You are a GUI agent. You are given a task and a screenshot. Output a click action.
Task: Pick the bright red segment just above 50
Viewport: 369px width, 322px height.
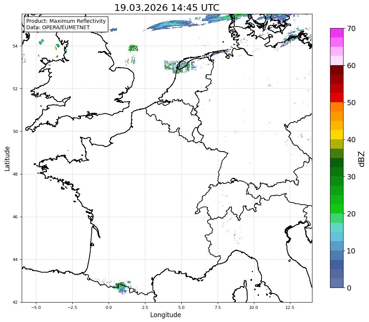pos(336,97)
